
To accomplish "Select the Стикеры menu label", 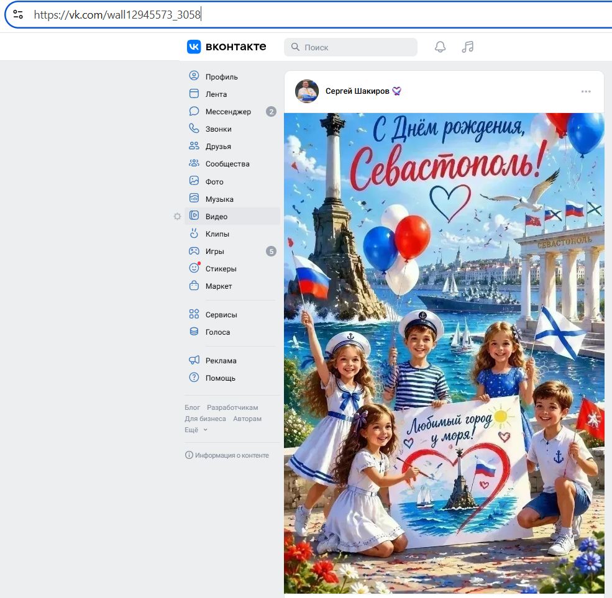I will coord(221,269).
